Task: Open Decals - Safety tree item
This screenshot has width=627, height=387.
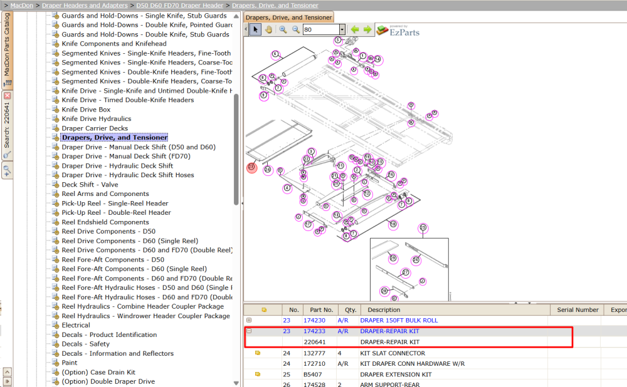Action: point(85,344)
